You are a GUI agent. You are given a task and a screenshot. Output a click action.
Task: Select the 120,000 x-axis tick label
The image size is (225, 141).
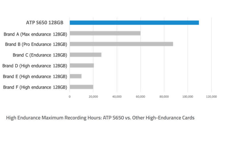pos(211,96)
